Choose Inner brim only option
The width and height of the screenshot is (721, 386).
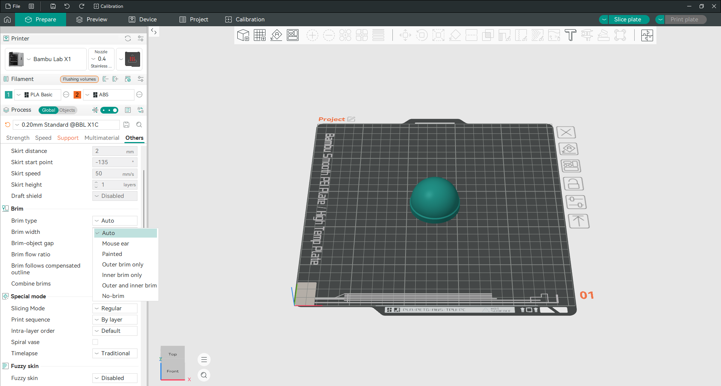pos(125,275)
